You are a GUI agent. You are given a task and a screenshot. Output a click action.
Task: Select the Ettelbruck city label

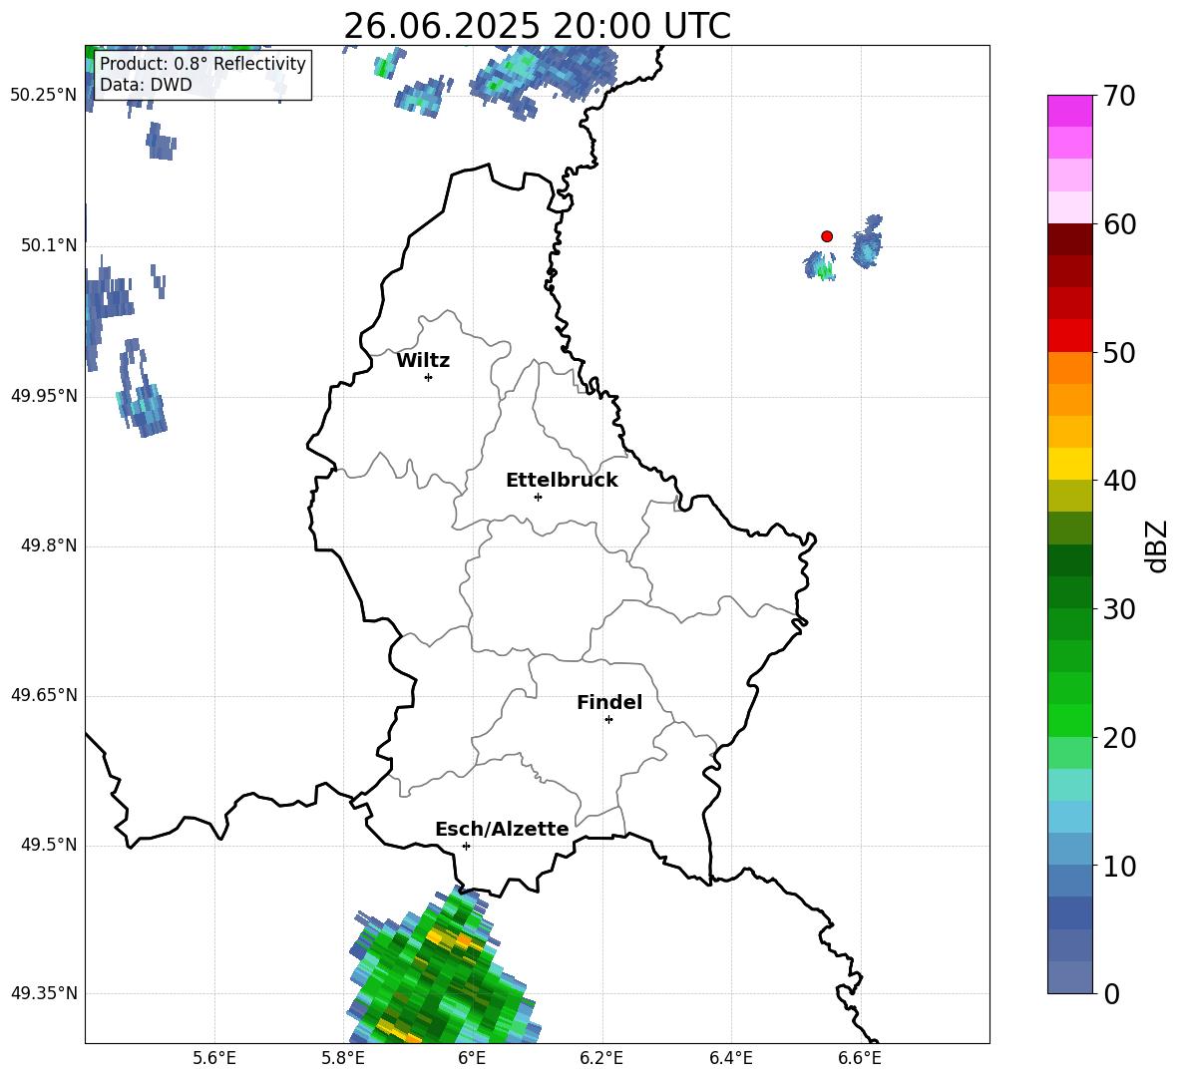(562, 481)
